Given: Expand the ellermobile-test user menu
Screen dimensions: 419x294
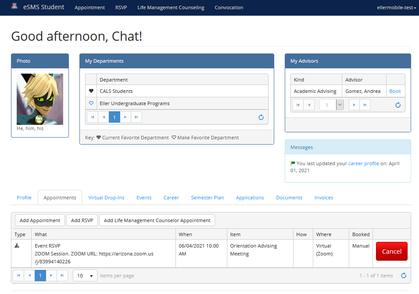Looking at the screenshot, I should (397, 7).
